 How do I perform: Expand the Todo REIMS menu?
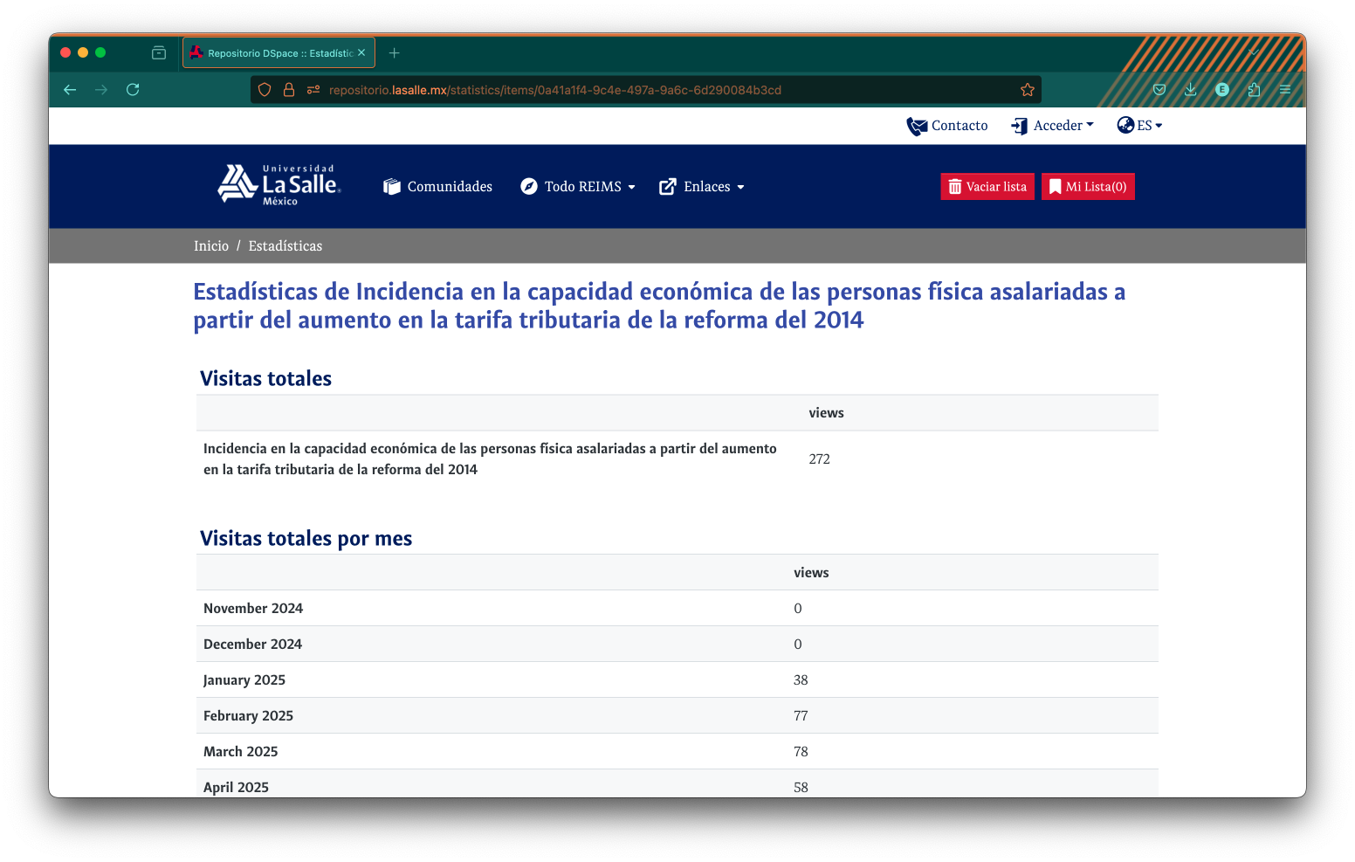click(x=578, y=187)
